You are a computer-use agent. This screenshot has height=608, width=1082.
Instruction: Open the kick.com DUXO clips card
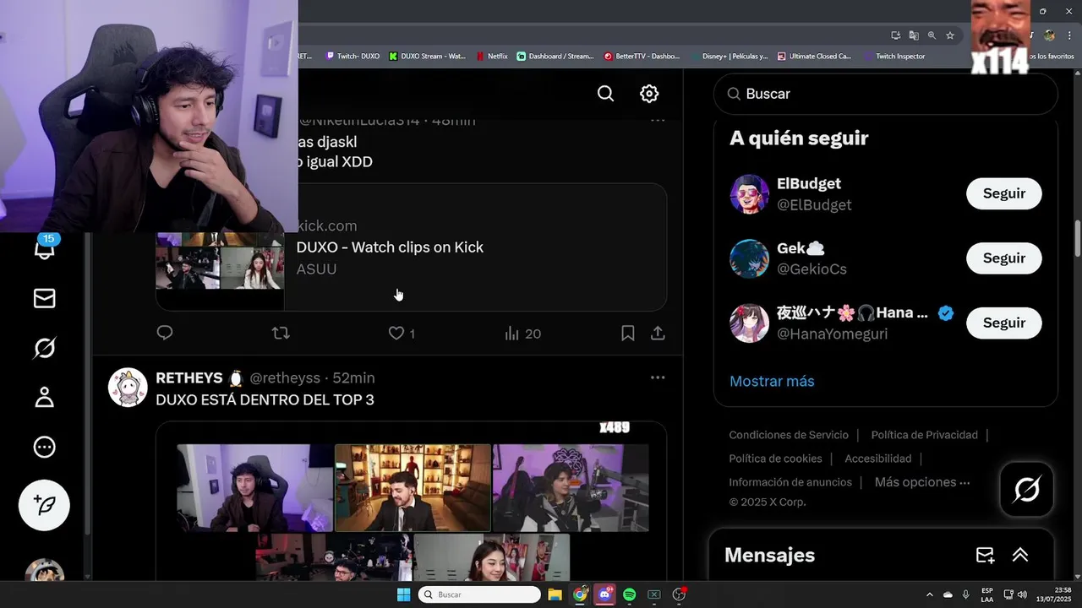click(x=412, y=247)
